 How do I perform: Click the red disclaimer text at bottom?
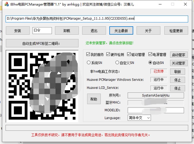(x=91, y=135)
